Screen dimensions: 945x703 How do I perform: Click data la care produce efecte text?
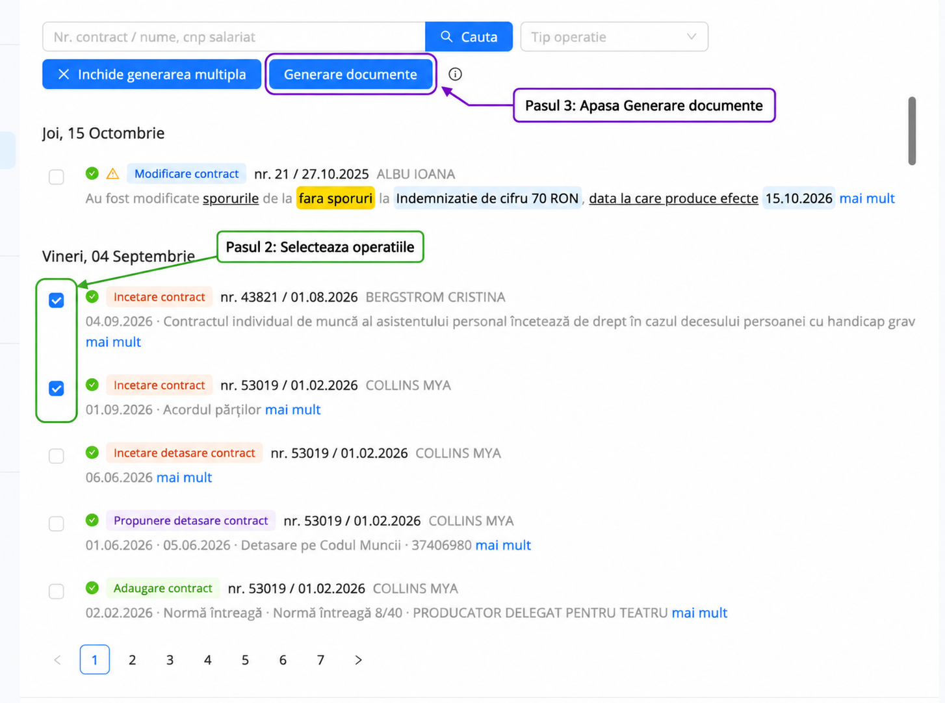673,198
